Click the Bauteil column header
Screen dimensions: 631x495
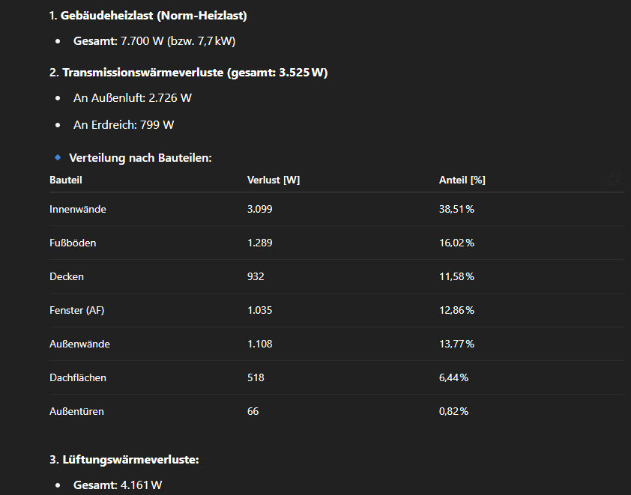coord(66,180)
